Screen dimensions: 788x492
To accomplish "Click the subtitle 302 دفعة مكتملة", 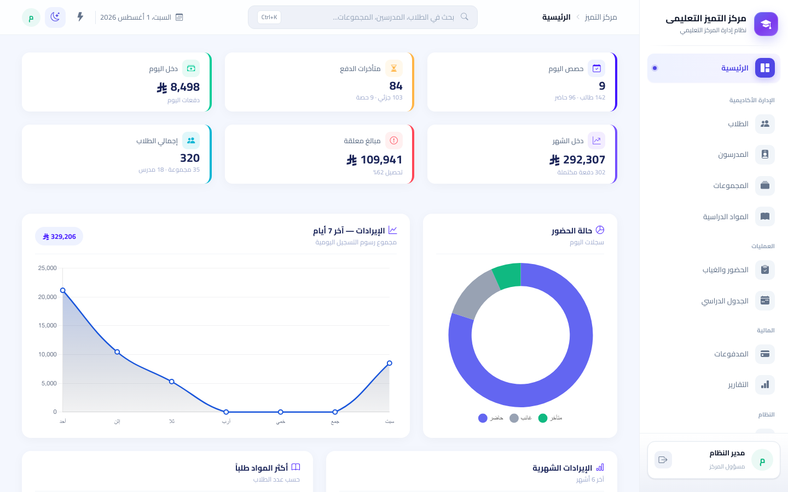I will (x=581, y=172).
